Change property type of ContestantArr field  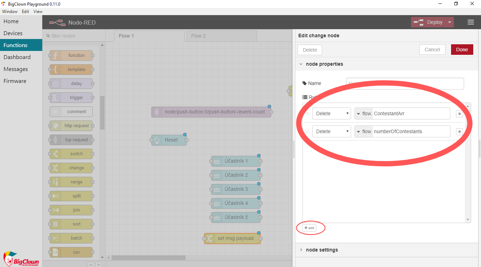[364, 113]
